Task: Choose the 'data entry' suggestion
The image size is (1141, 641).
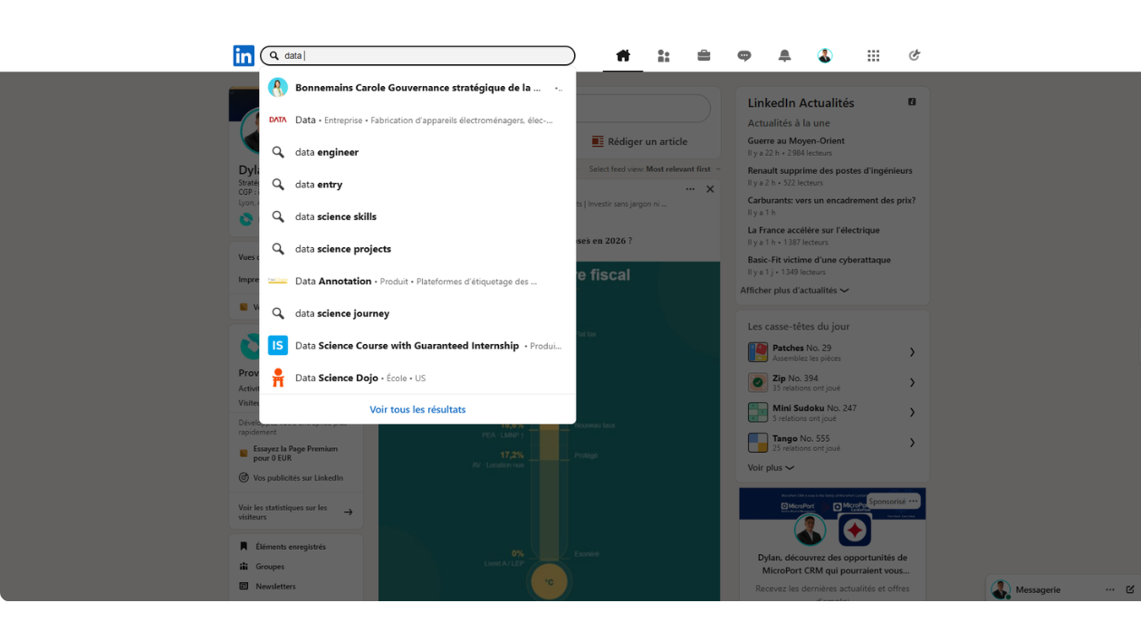Action: 417,184
